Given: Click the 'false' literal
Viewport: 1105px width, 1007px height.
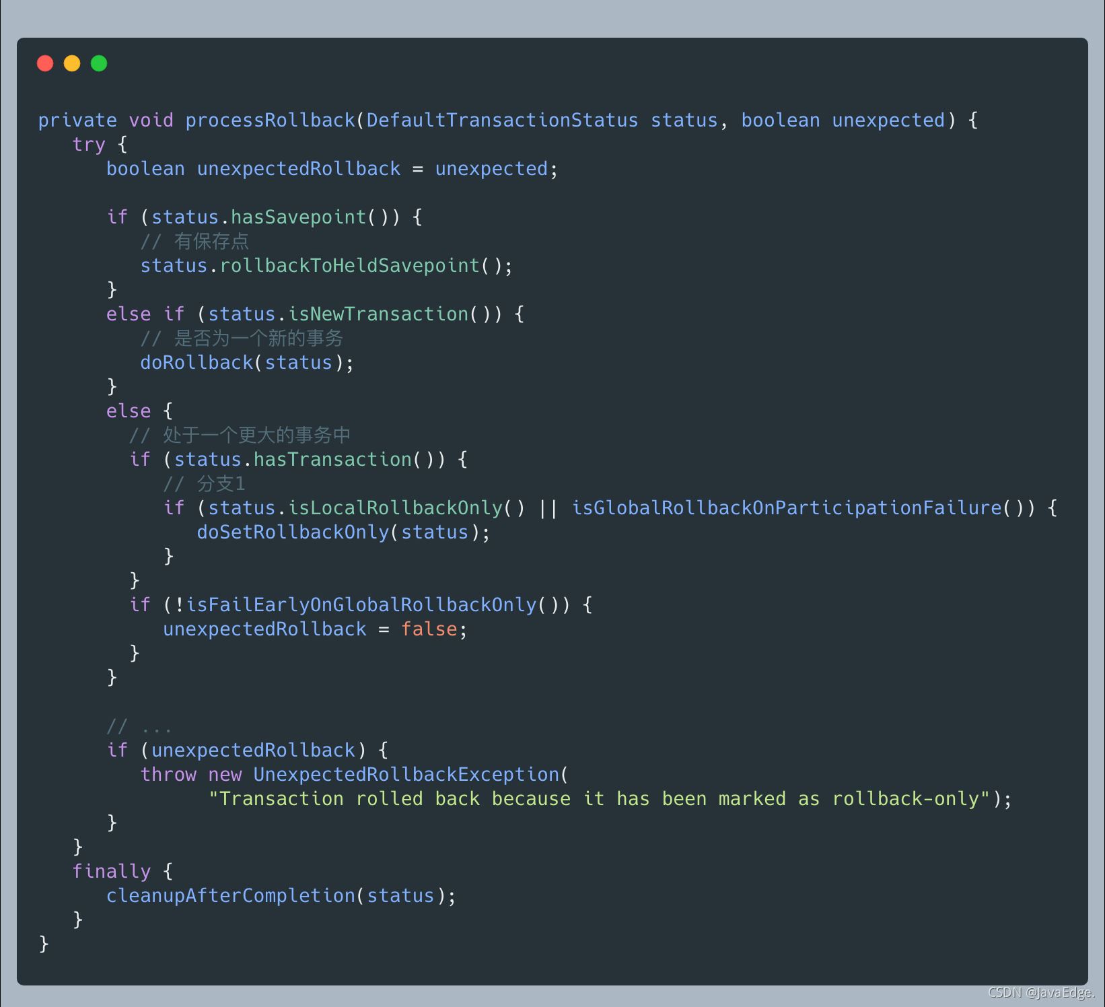Looking at the screenshot, I should tap(429, 629).
